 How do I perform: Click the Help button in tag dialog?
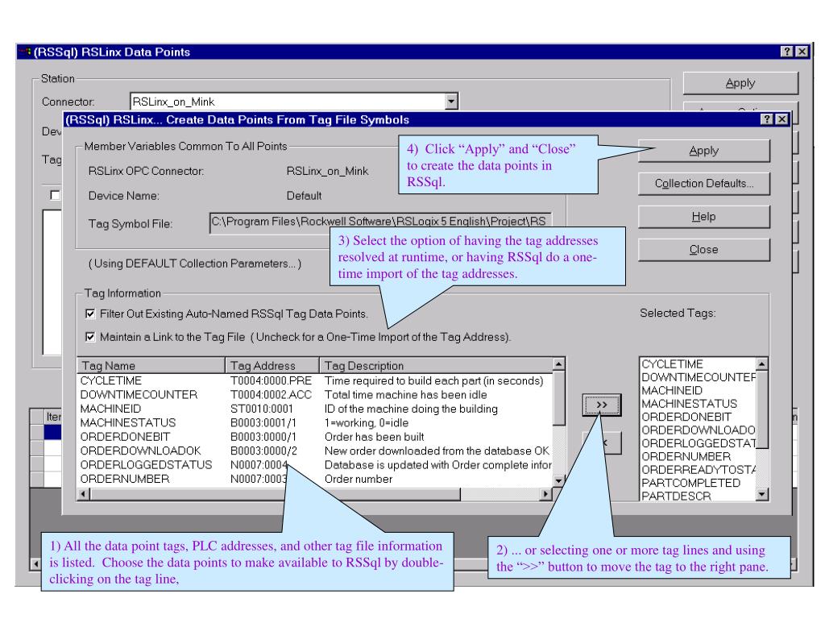(703, 217)
